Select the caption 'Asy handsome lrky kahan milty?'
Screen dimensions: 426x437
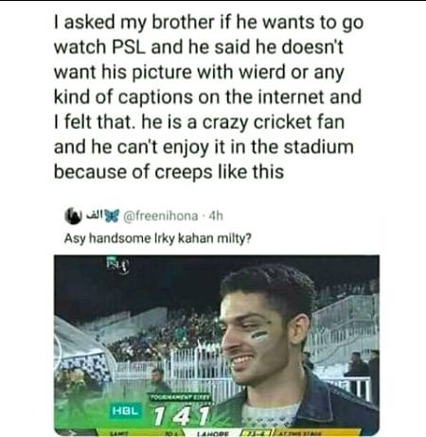[x=157, y=238]
